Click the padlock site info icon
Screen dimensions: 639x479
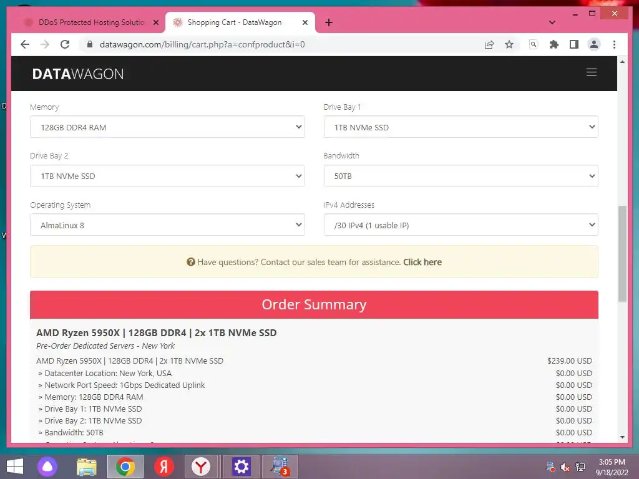coord(90,44)
